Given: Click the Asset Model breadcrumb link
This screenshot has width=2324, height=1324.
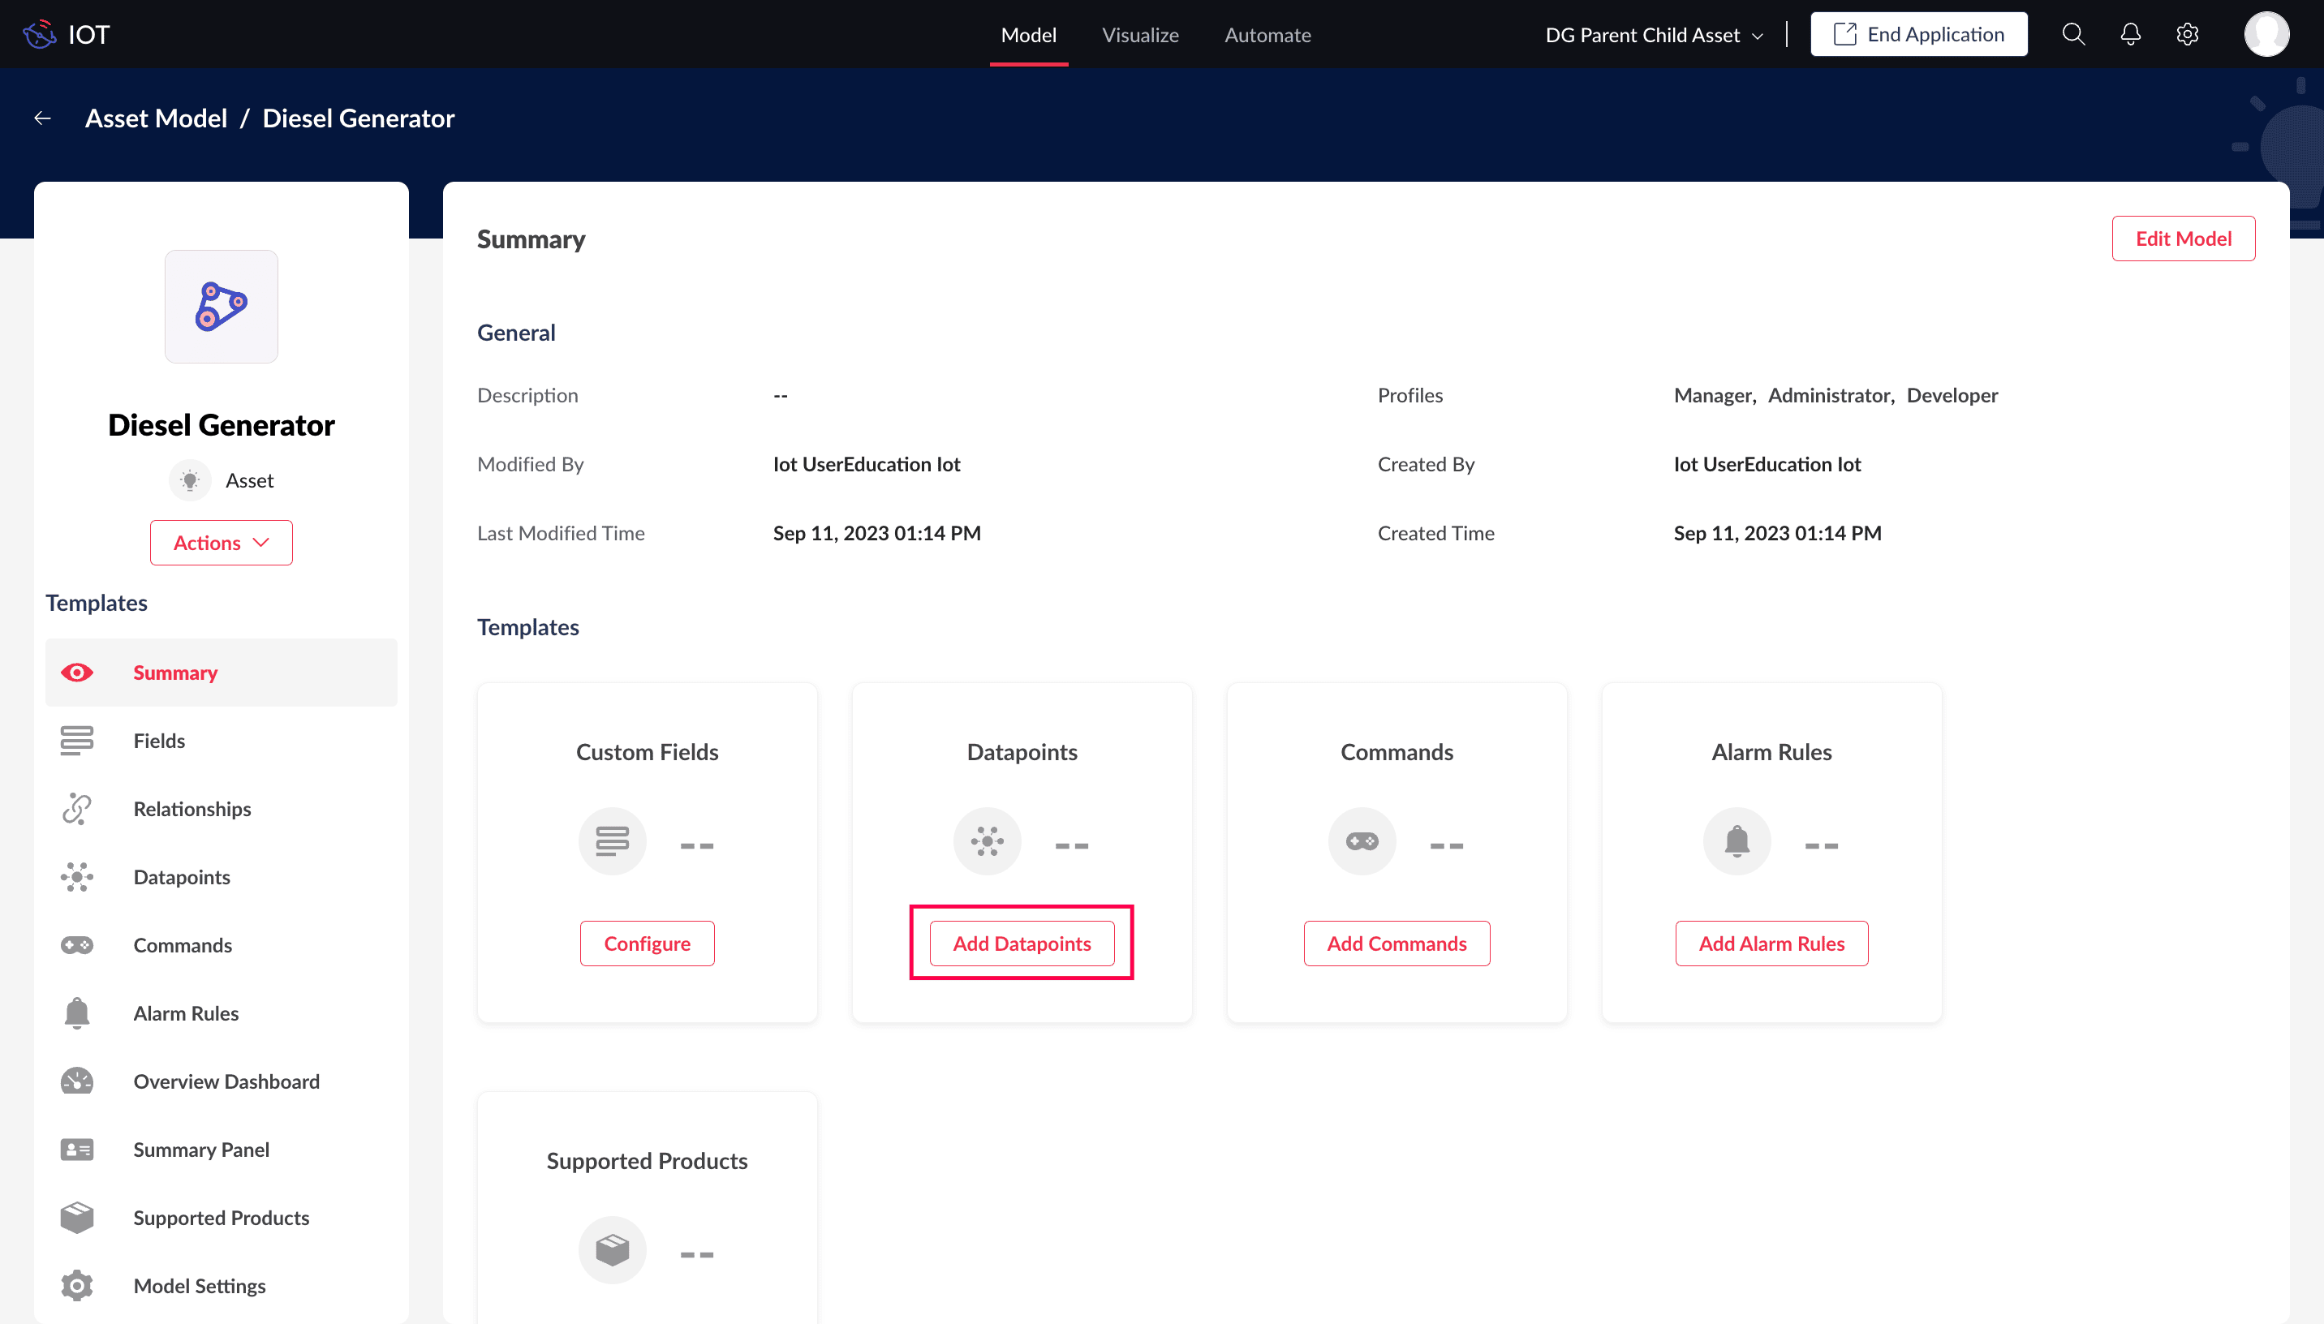Looking at the screenshot, I should pos(157,118).
